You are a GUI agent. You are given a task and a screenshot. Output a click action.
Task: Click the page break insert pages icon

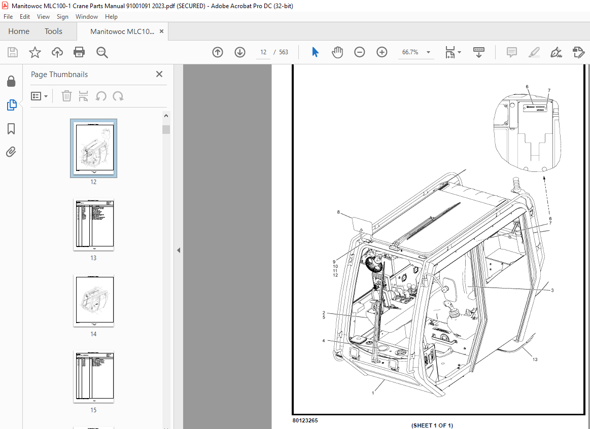(84, 96)
